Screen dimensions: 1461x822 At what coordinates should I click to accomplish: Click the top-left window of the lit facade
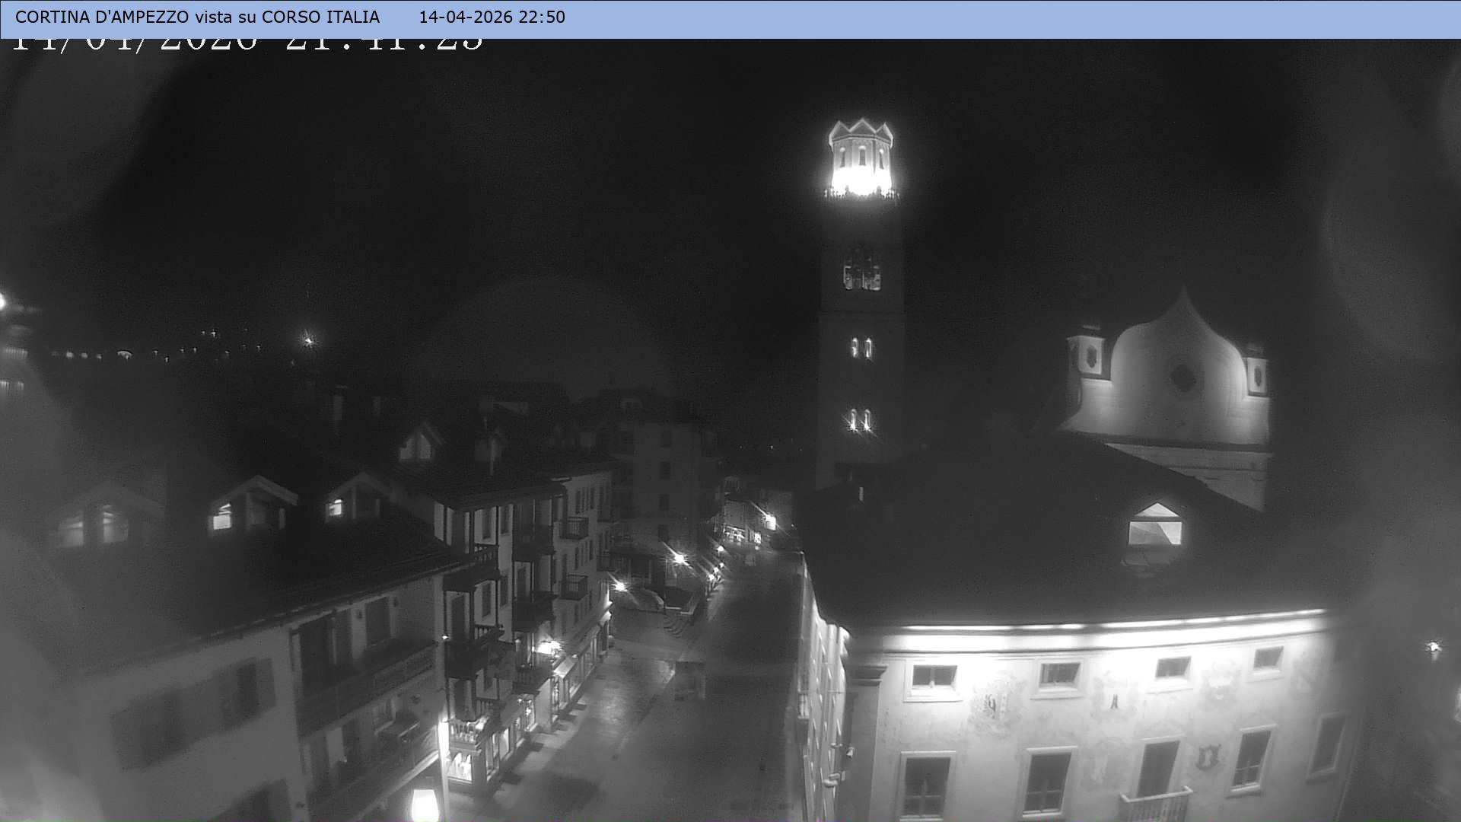point(933,677)
